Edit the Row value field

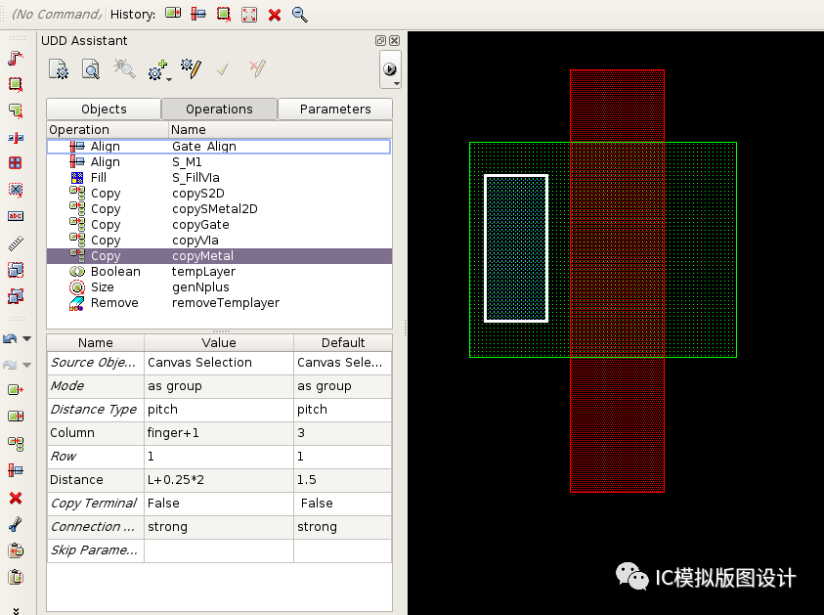(219, 457)
